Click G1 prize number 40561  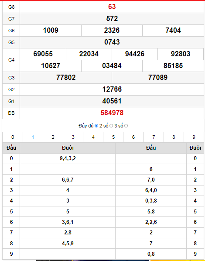click(x=112, y=101)
